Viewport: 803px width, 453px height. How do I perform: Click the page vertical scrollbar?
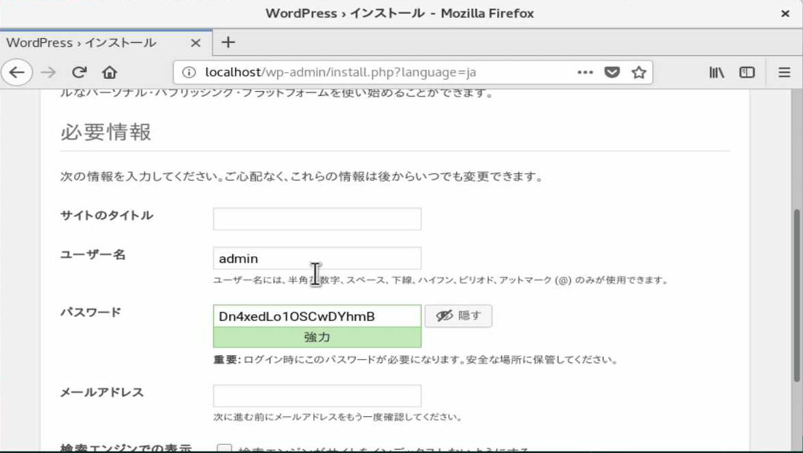(x=796, y=295)
